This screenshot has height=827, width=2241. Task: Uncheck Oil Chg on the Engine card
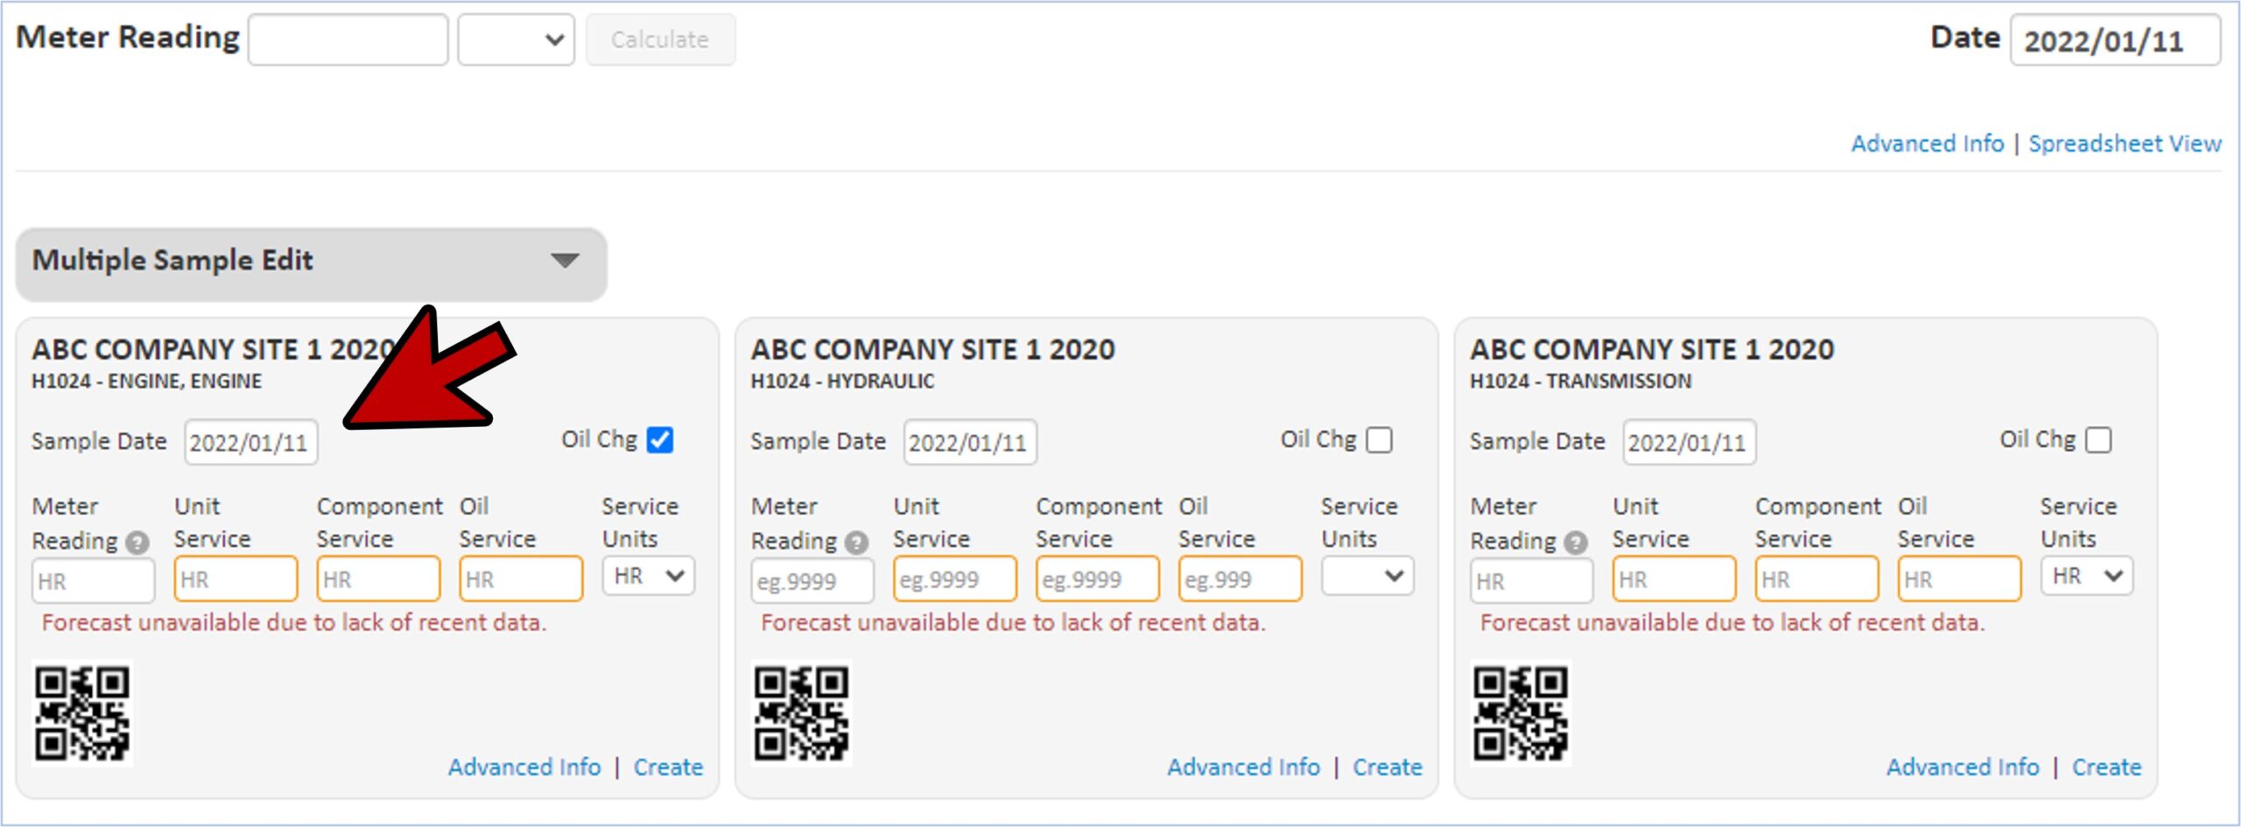click(x=660, y=439)
